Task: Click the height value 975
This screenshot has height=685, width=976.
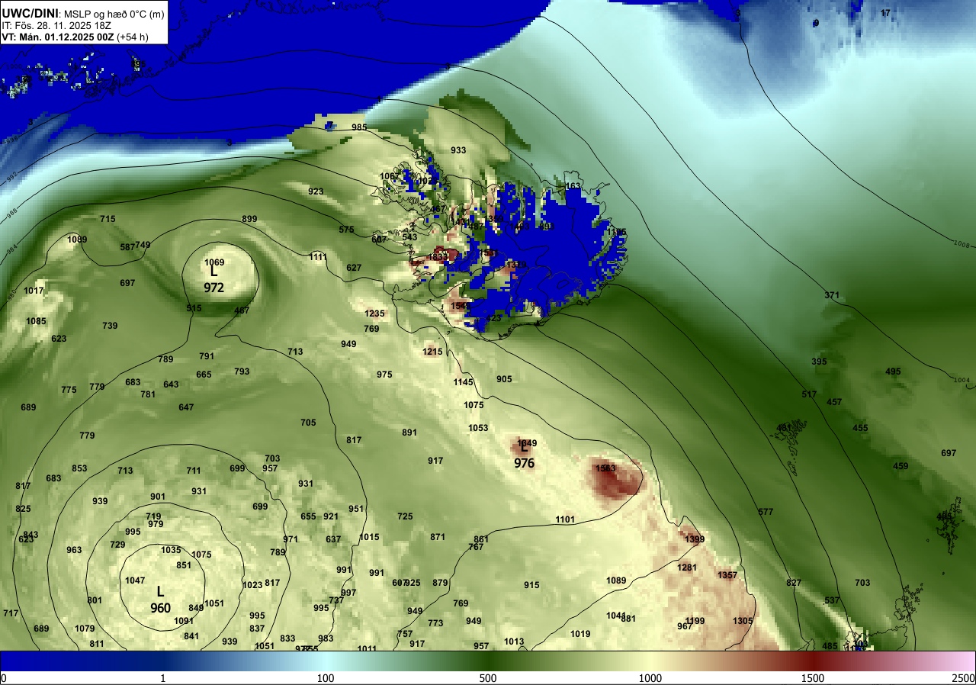Action: tap(384, 375)
